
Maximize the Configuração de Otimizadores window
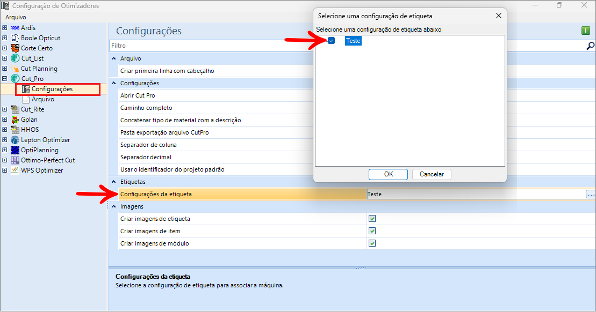(x=559, y=5)
